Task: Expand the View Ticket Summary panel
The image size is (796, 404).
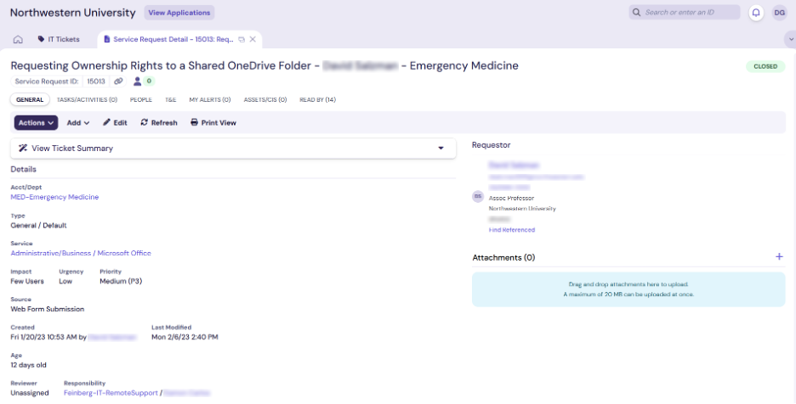Action: click(x=233, y=148)
